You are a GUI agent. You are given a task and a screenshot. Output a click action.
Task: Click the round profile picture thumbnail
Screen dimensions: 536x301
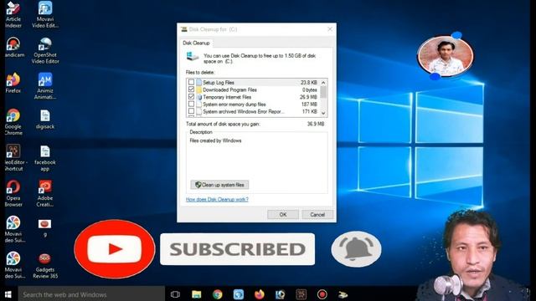[x=445, y=56]
